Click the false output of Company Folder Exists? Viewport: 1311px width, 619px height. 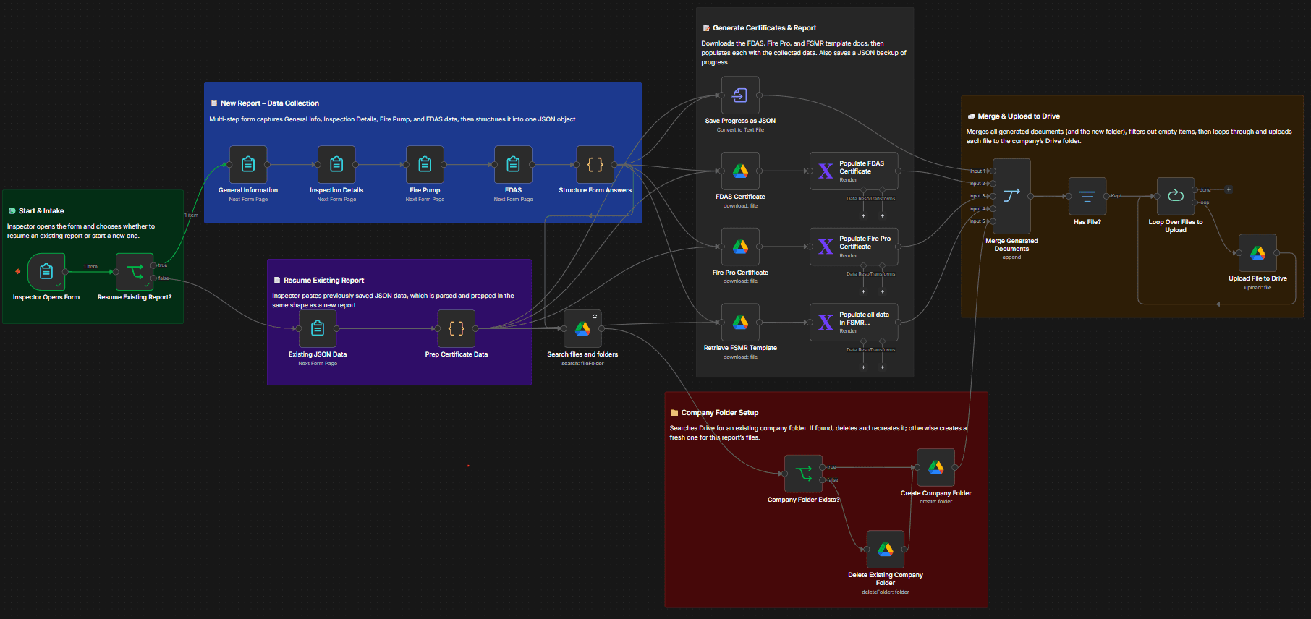pos(823,480)
